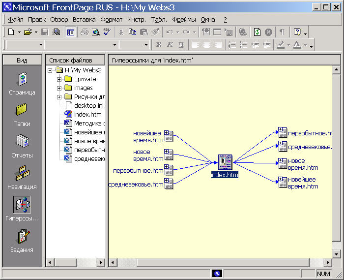344x280 pixels.
Task: Open the New Page dropdown arrow
Action: point(19,32)
